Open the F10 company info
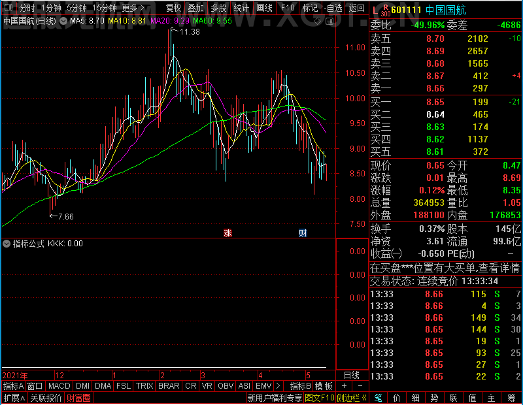 288,8
